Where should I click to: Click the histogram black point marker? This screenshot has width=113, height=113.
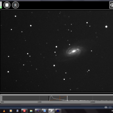point(49,98)
